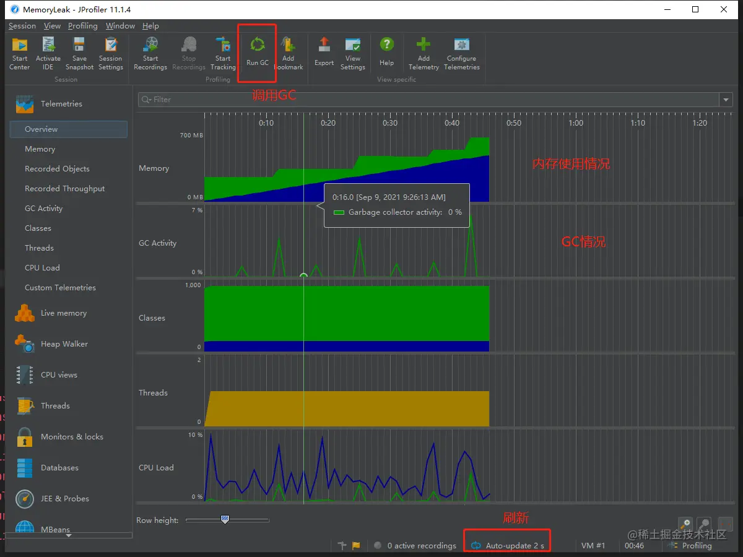
Task: Click the Export toolbar icon
Action: [324, 45]
